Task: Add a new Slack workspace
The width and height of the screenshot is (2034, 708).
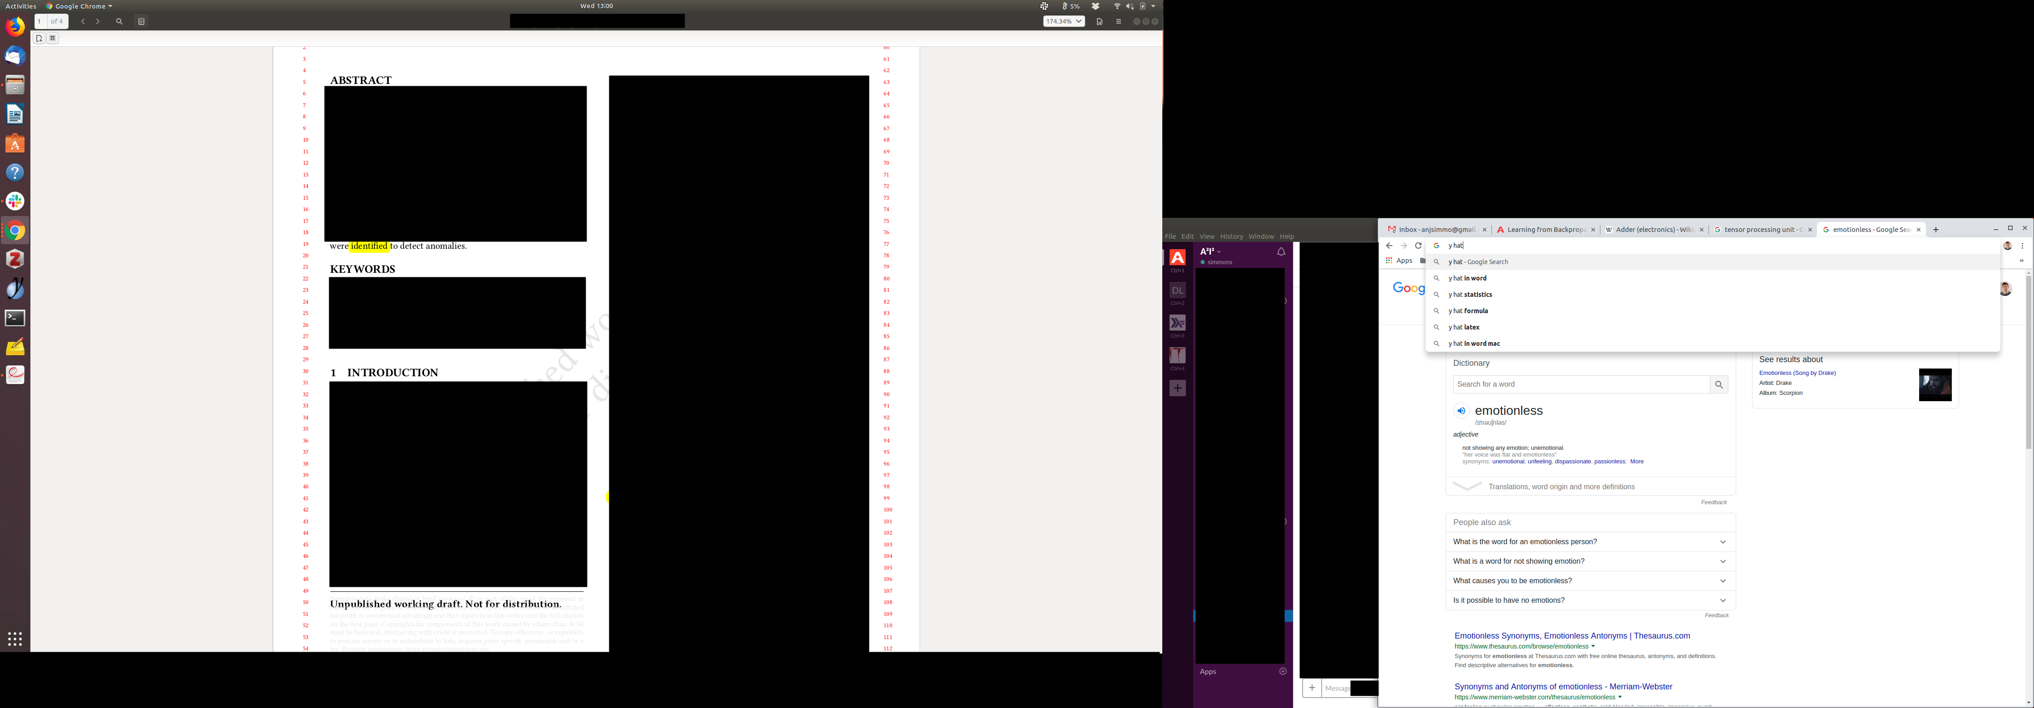Action: point(1177,388)
